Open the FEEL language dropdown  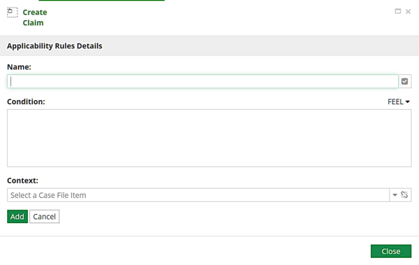[x=399, y=101]
